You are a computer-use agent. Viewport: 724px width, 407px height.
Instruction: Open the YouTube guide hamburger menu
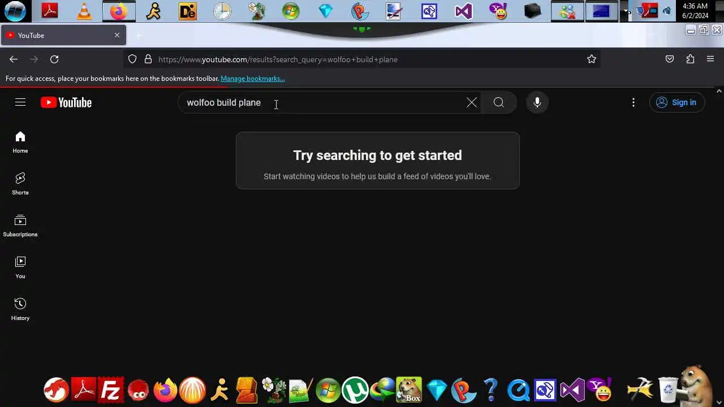20,102
